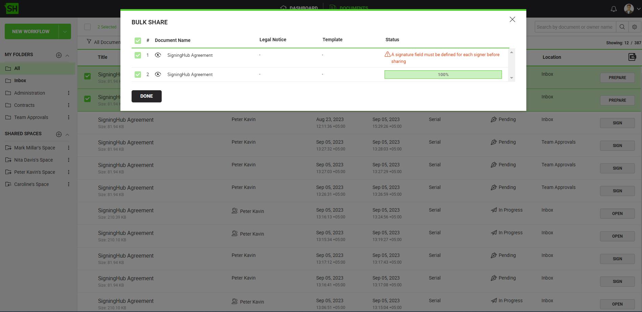642x312 pixels.
Task: Add a new shared space
Action: pyautogui.click(x=59, y=134)
